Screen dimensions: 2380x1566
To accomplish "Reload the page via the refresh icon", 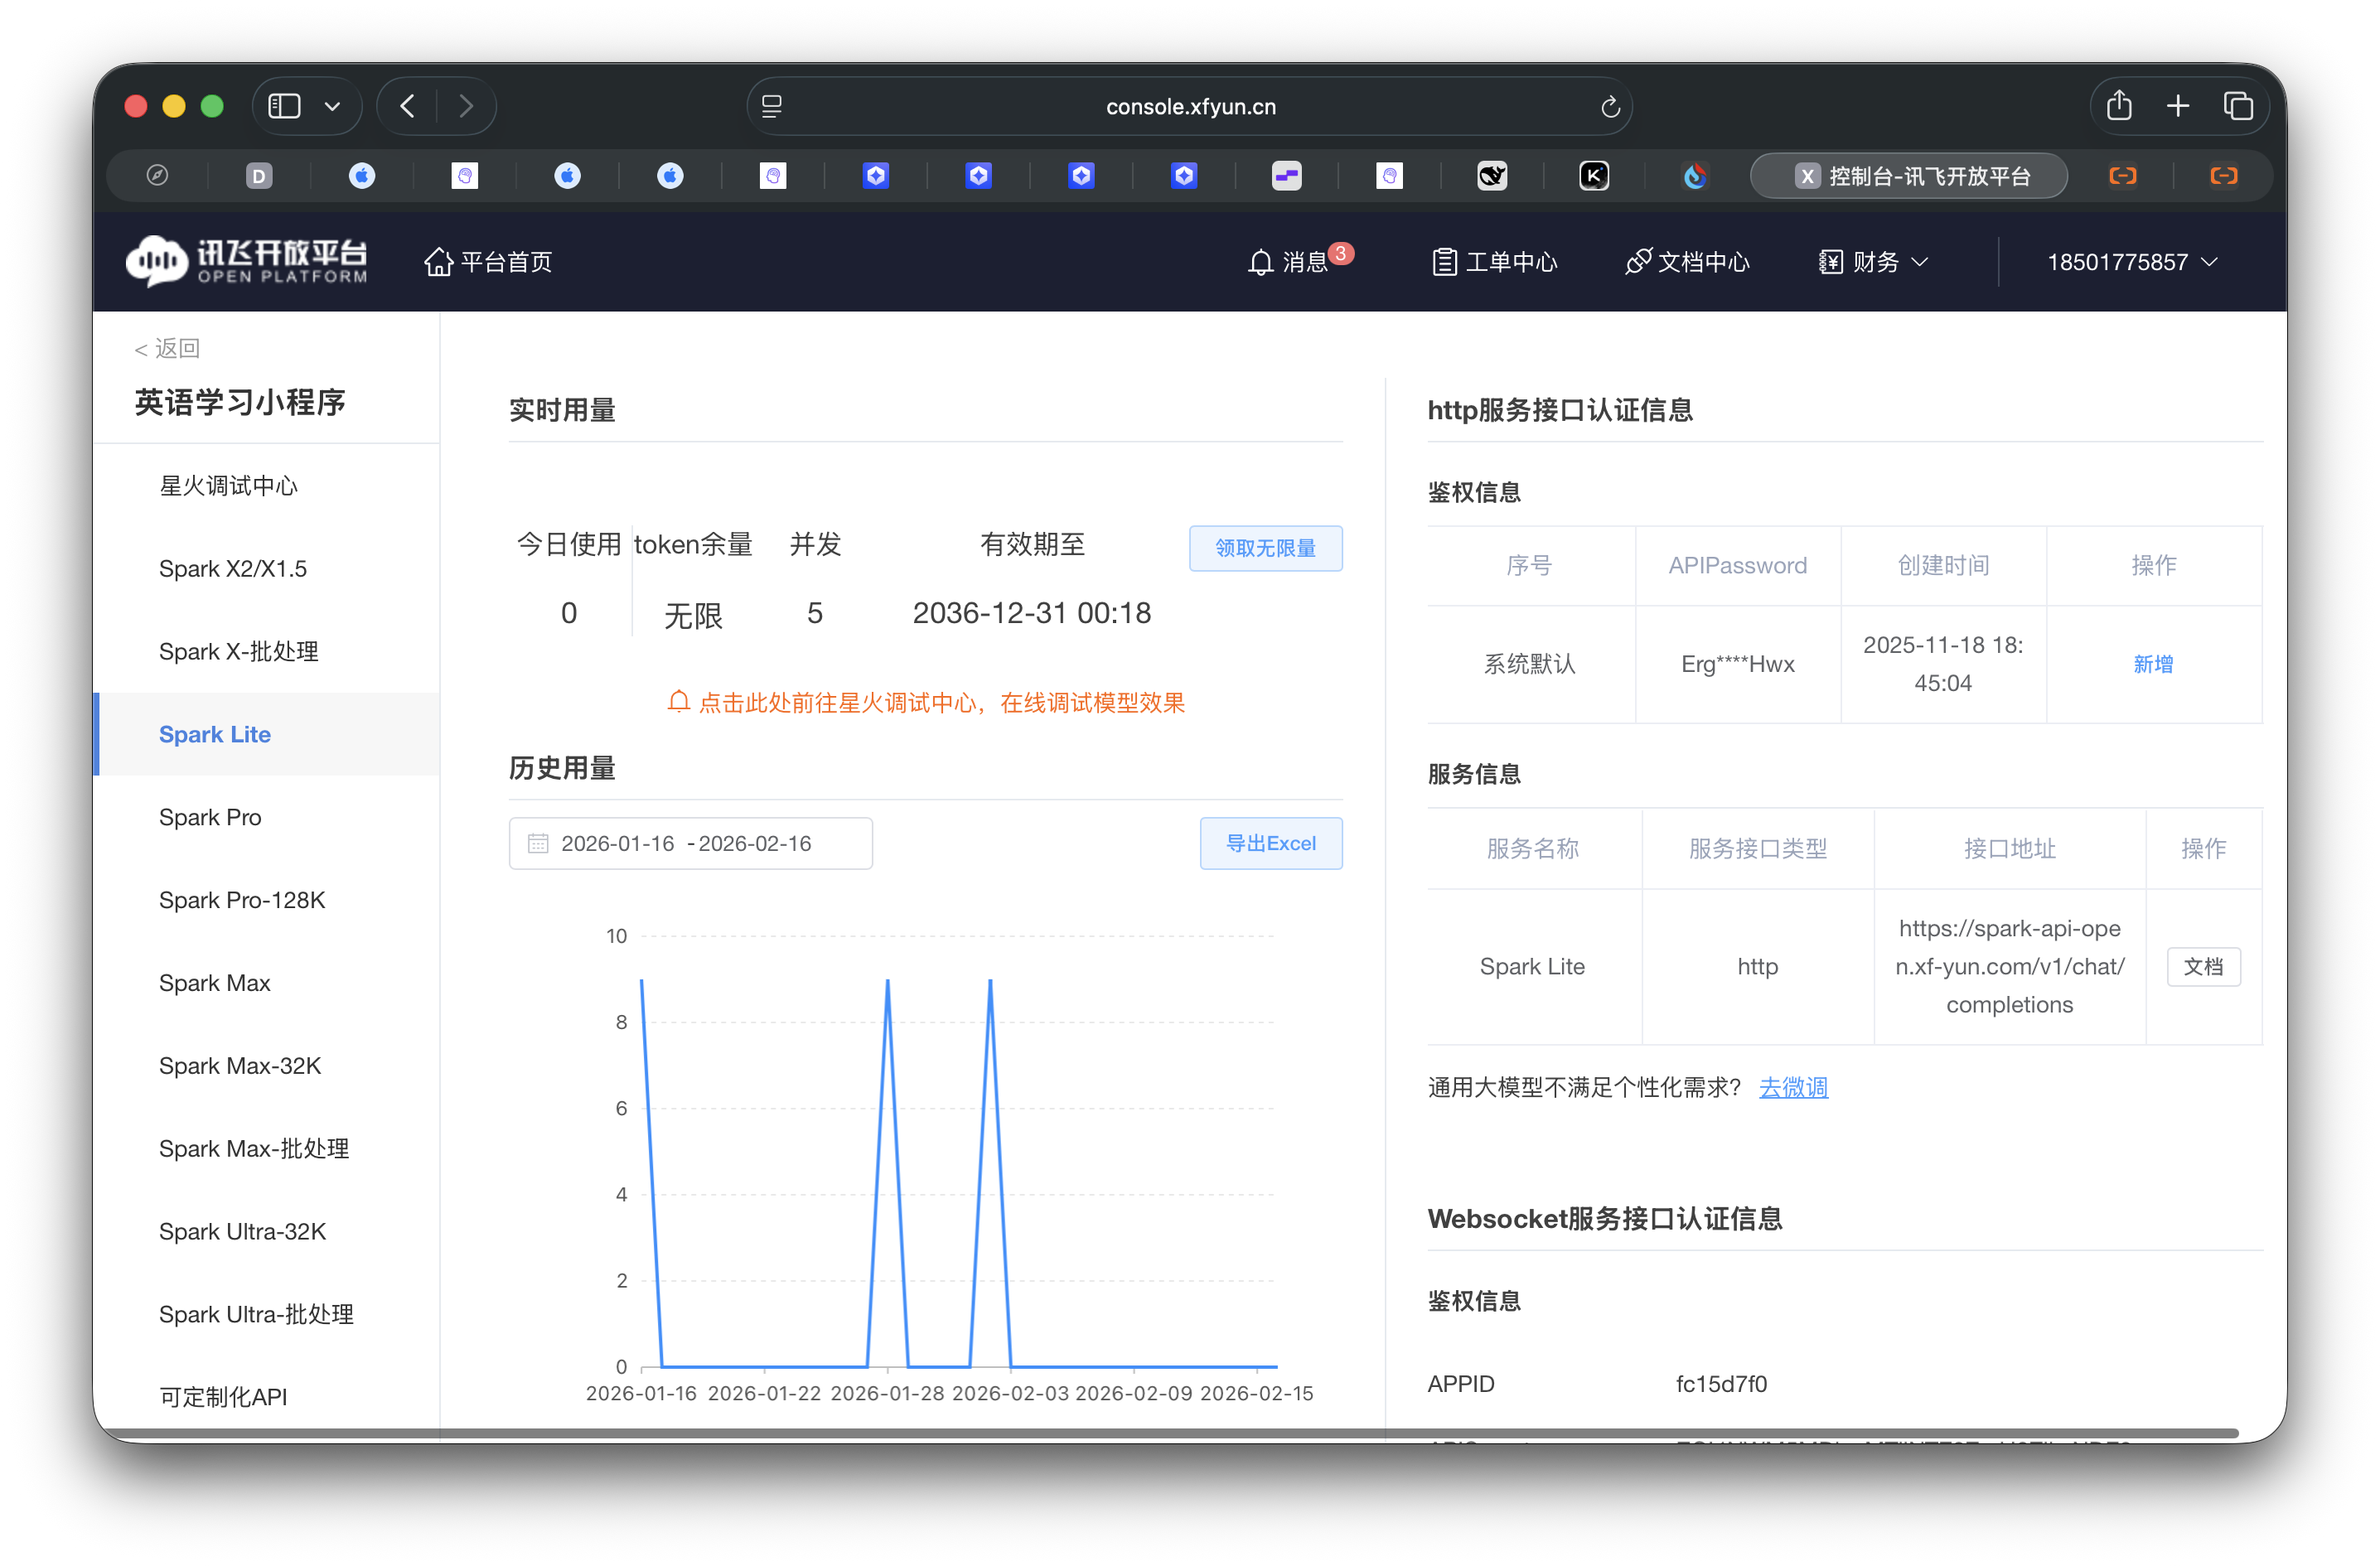I will click(x=1609, y=106).
